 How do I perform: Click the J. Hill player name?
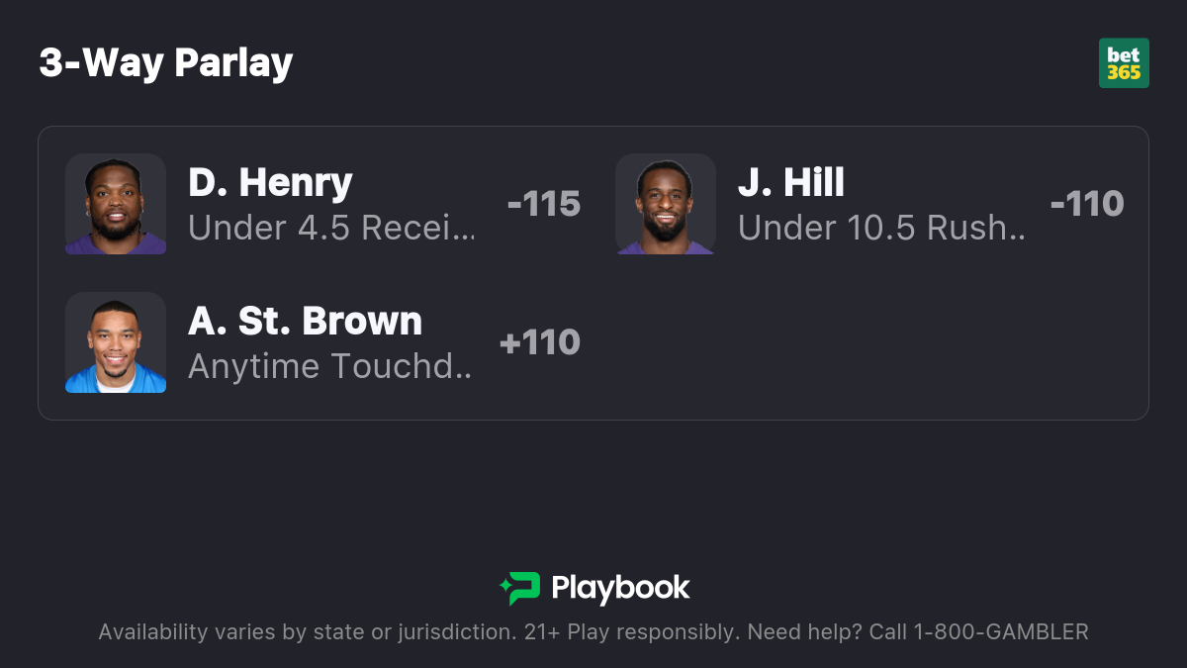[x=791, y=183]
